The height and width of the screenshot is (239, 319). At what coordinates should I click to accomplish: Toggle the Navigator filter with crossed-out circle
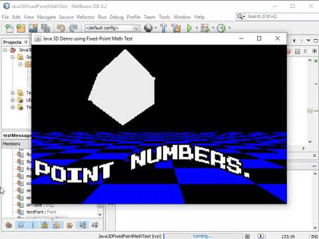(56, 225)
